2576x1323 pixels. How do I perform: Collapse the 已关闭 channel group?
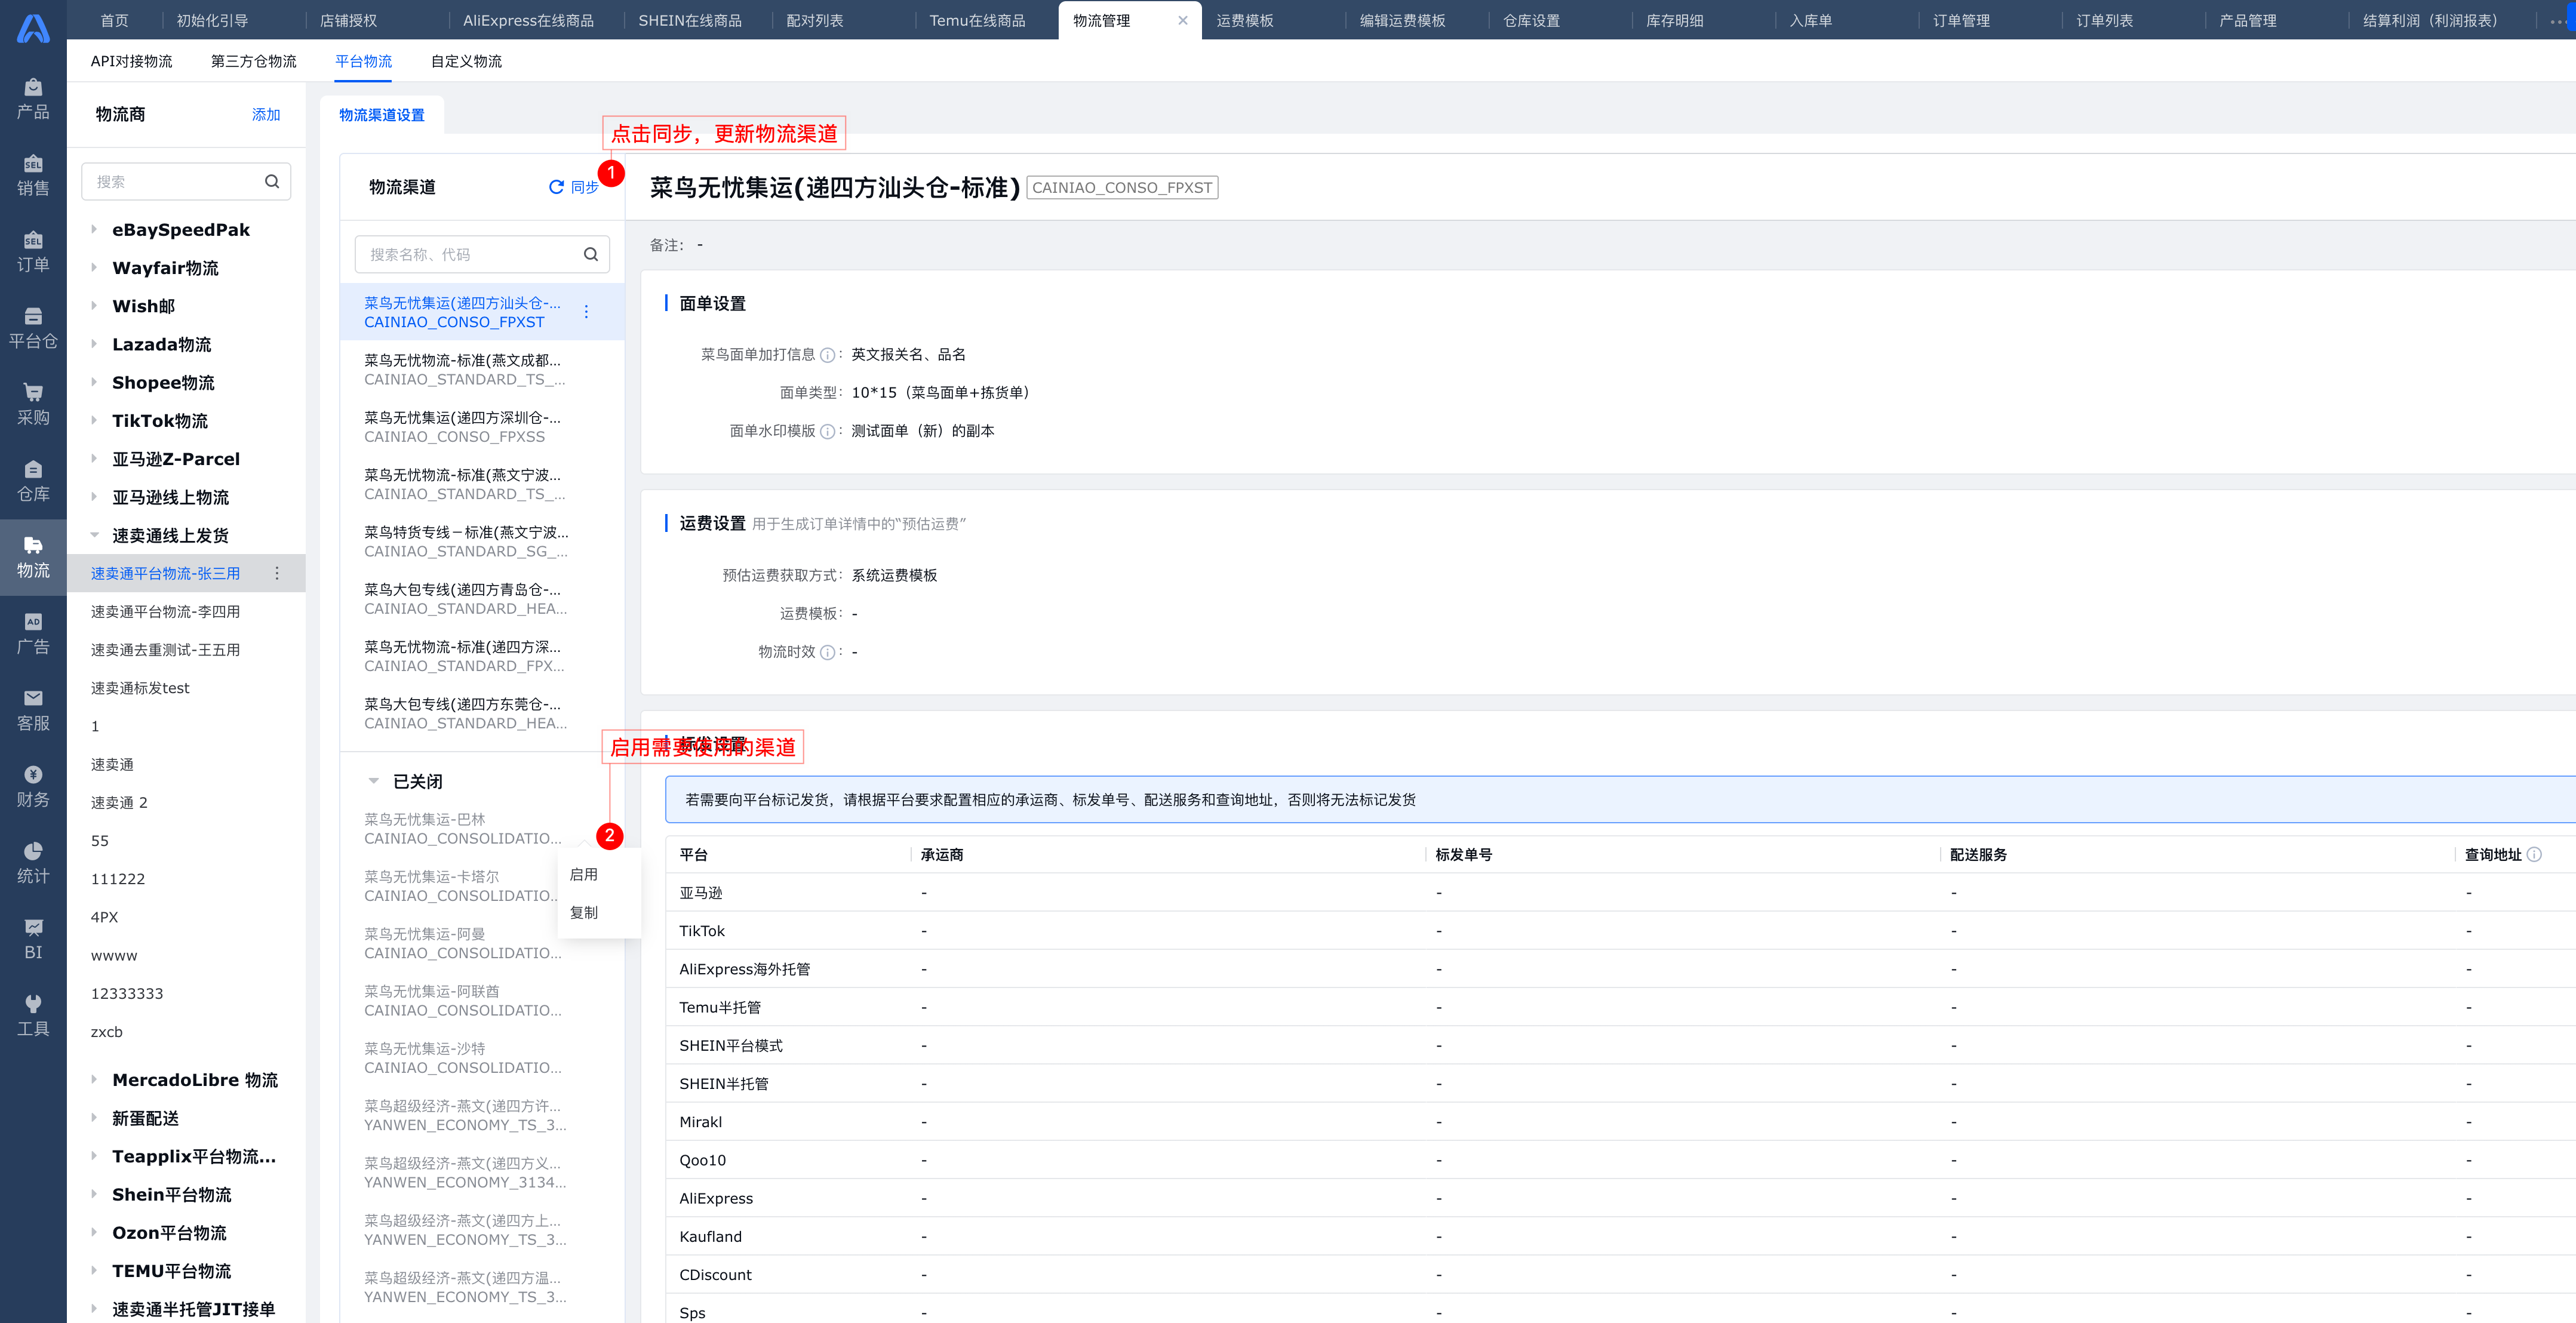[373, 782]
